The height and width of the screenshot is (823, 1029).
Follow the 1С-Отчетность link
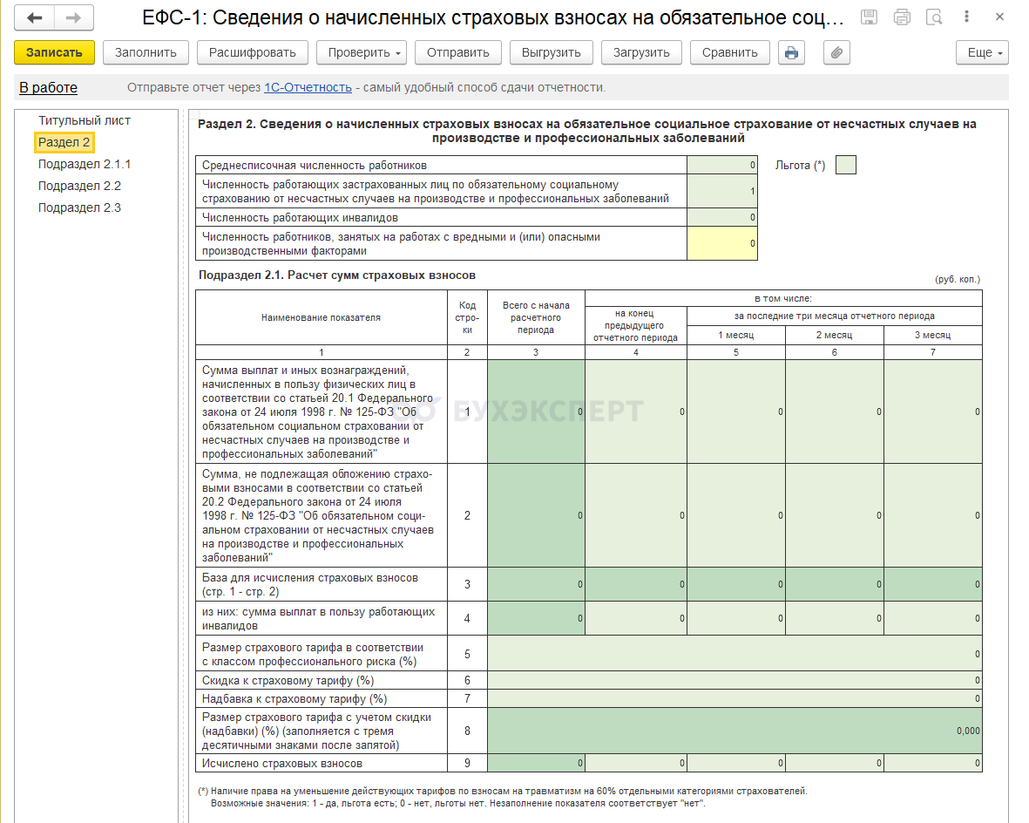(308, 87)
